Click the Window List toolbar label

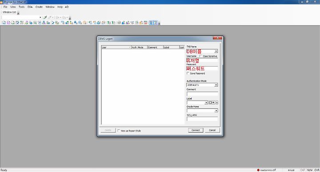9,12
